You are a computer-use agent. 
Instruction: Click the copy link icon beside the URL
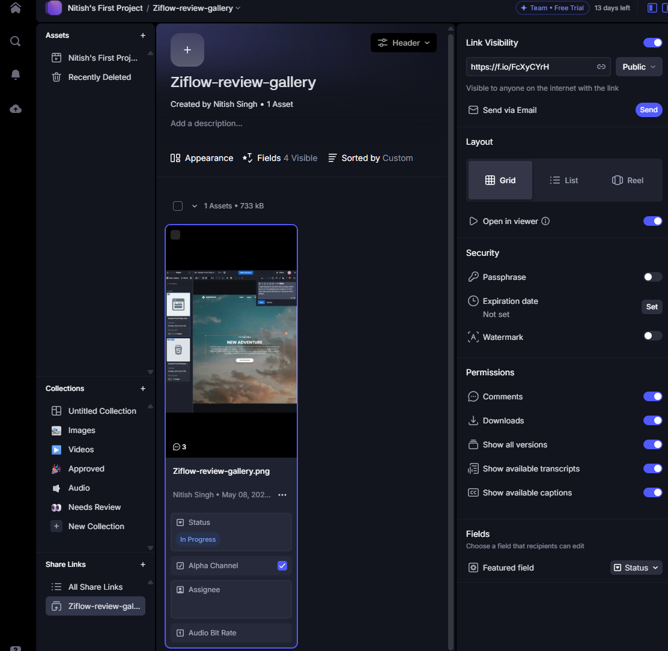(x=601, y=67)
